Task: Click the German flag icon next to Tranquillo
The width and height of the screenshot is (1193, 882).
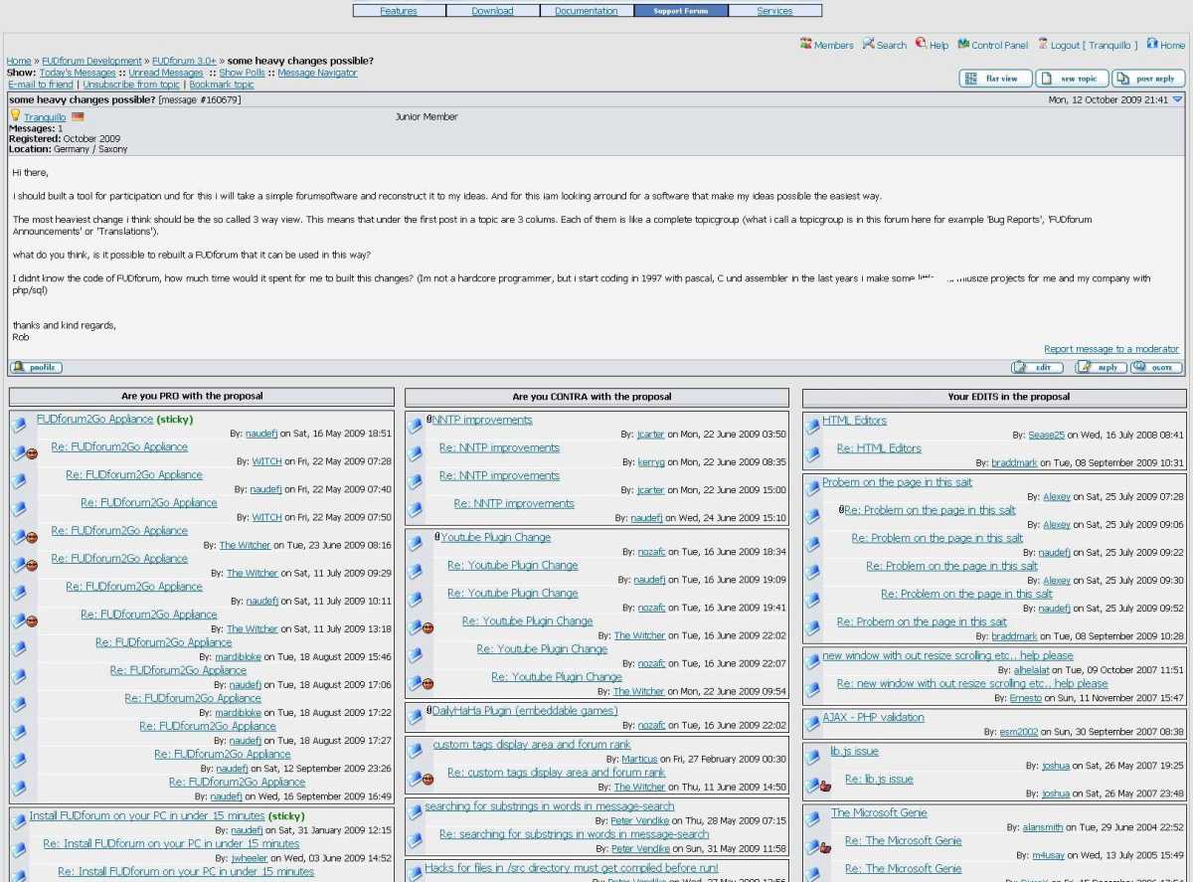Action: click(x=78, y=117)
